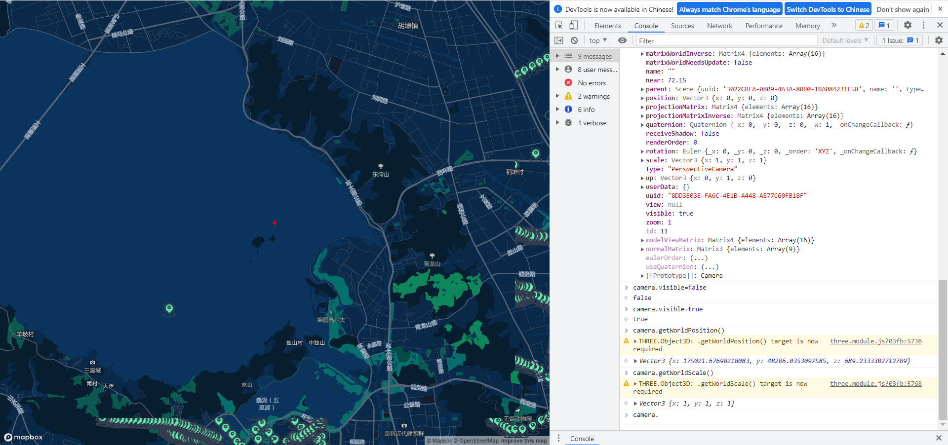Expand the projectionMatrix property
The width and height of the screenshot is (948, 445).
tap(642, 107)
